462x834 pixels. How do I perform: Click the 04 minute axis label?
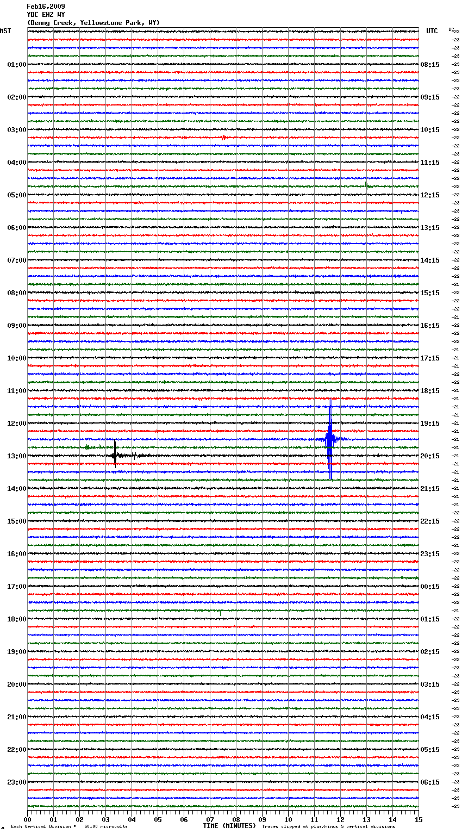132,820
